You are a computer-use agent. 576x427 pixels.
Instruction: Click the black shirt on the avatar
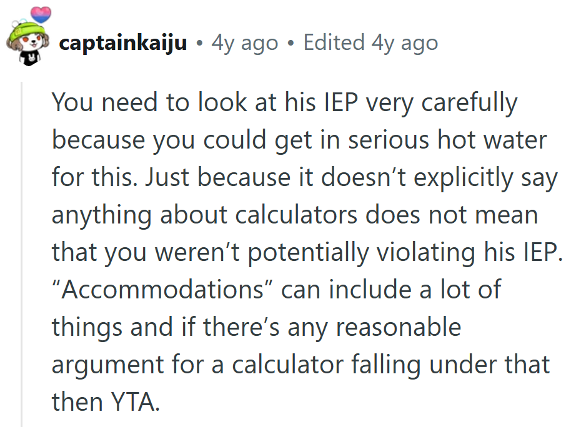(x=30, y=59)
